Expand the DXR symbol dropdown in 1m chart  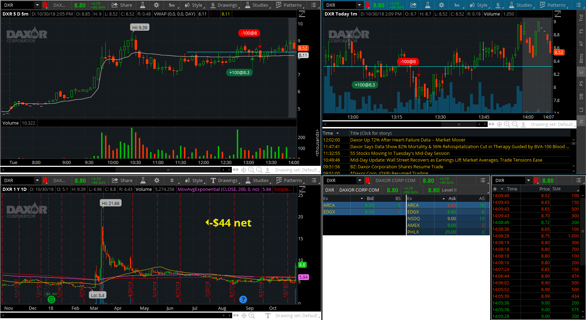tap(359, 5)
